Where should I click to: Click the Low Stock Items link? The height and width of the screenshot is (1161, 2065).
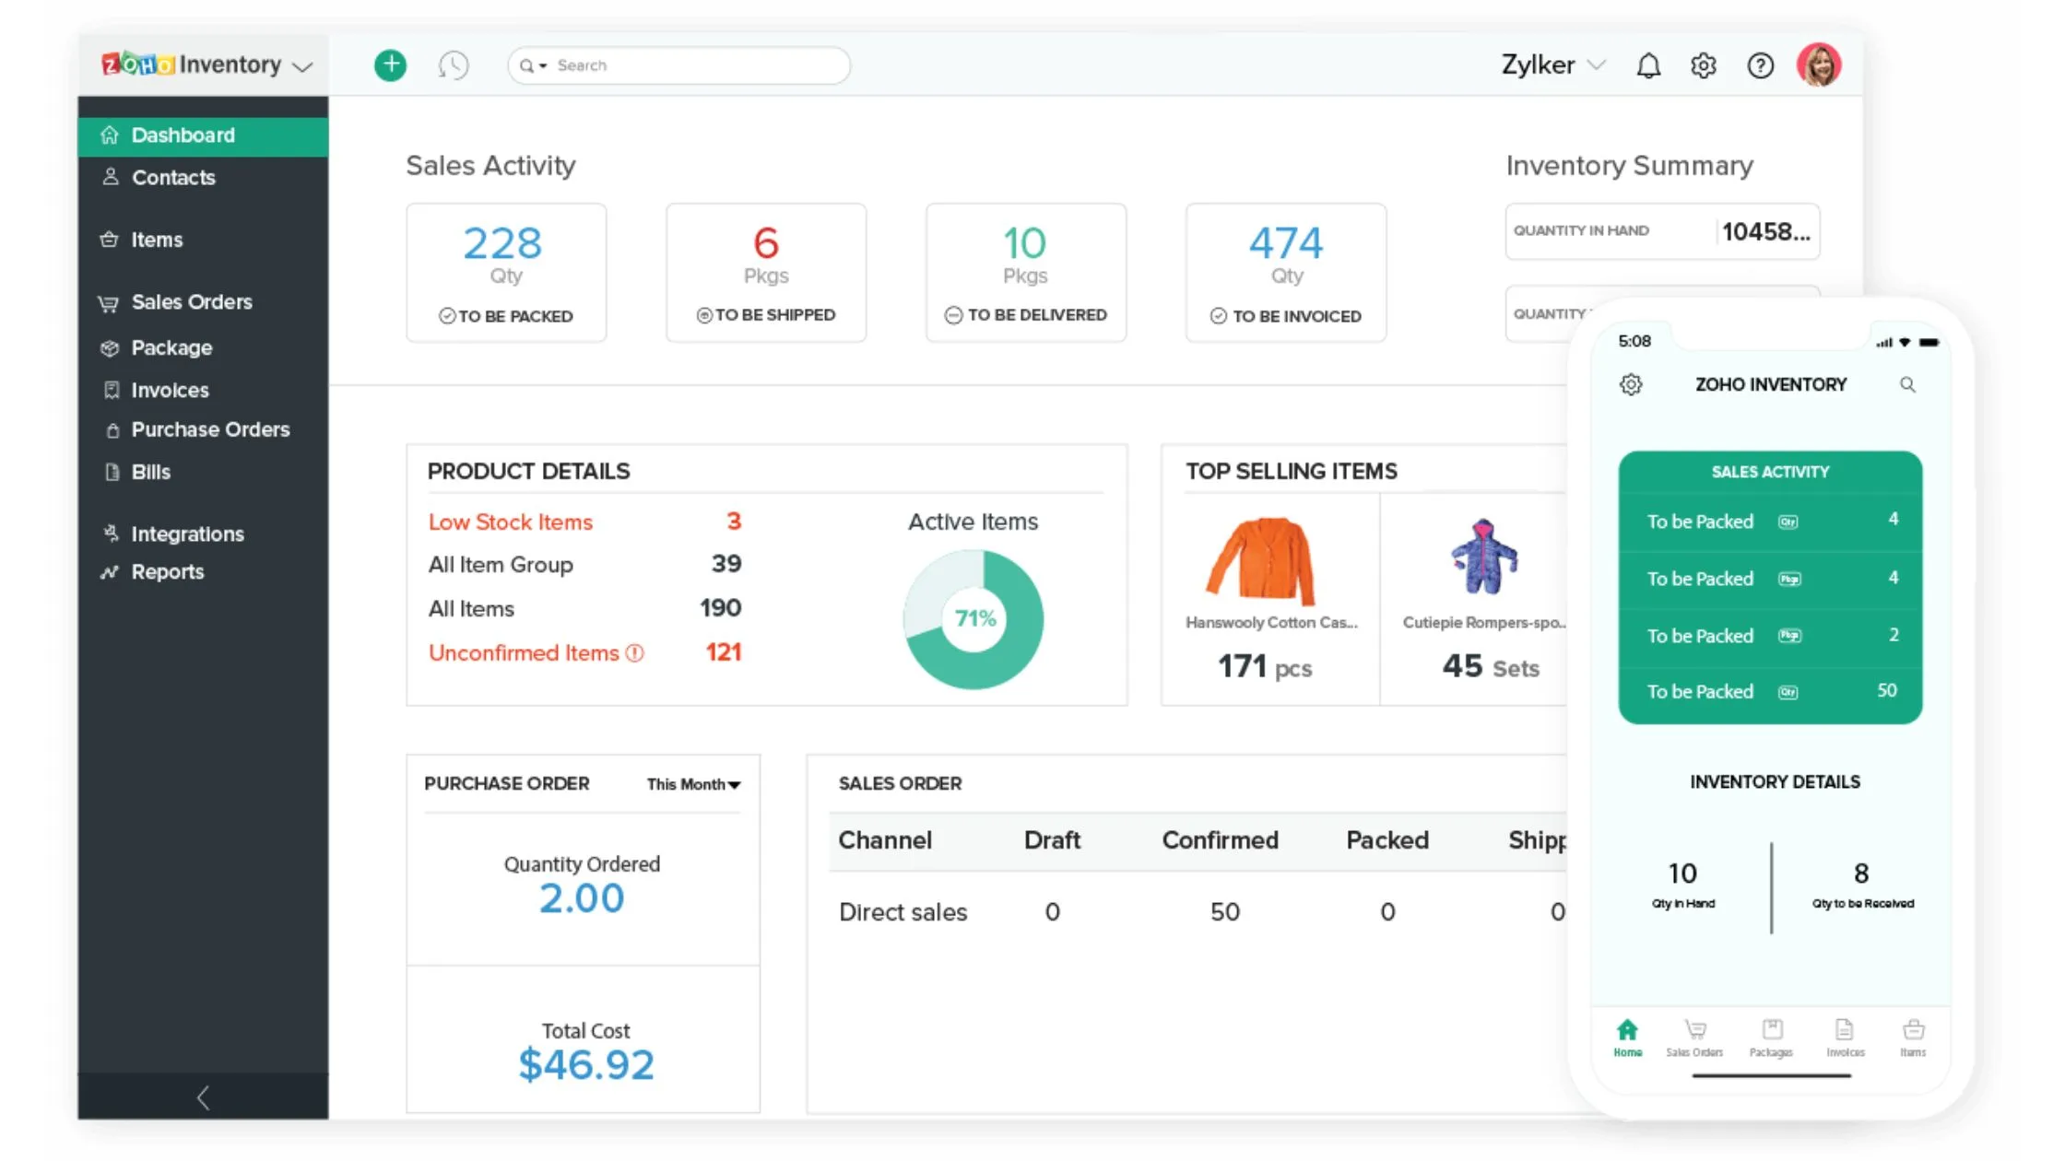(x=510, y=522)
